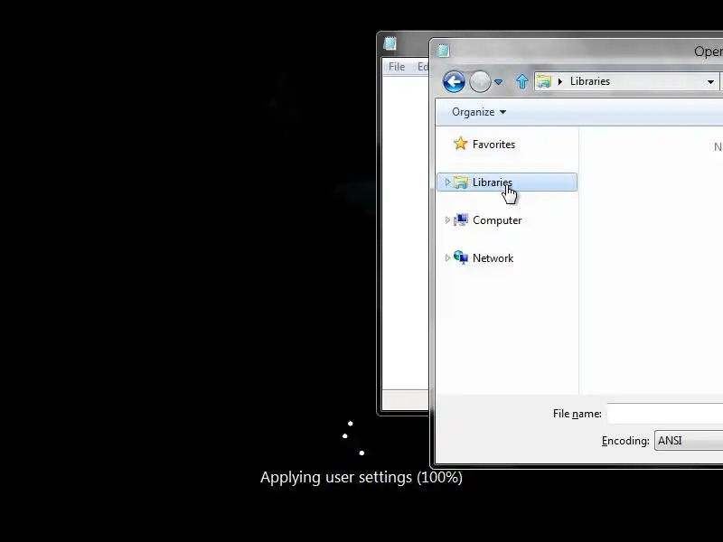Select Favorites in navigation pane
The width and height of the screenshot is (723, 542).
pyautogui.click(x=493, y=145)
